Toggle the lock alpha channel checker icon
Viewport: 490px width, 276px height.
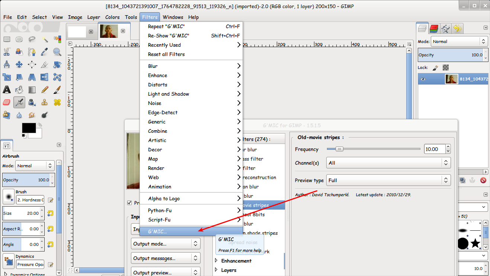tap(446, 68)
